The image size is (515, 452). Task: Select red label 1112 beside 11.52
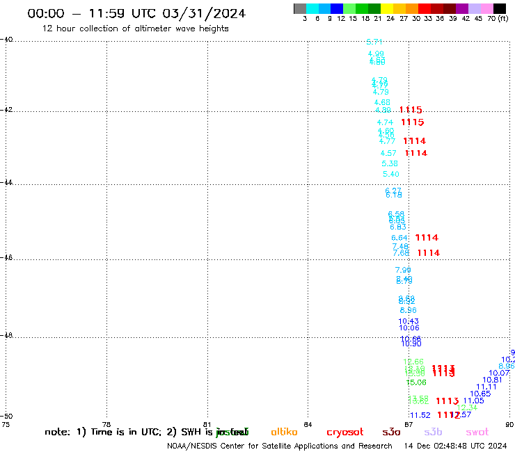449,415
